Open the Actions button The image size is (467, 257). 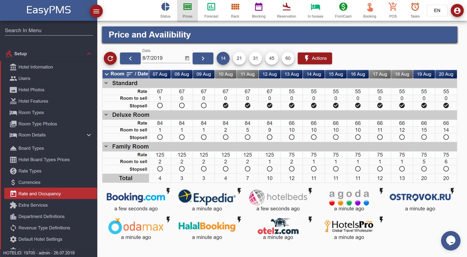(315, 58)
